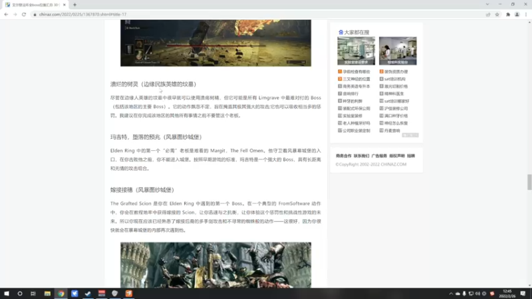532x299 pixels.
Task: Bookmark this page with the star
Action: click(497, 15)
